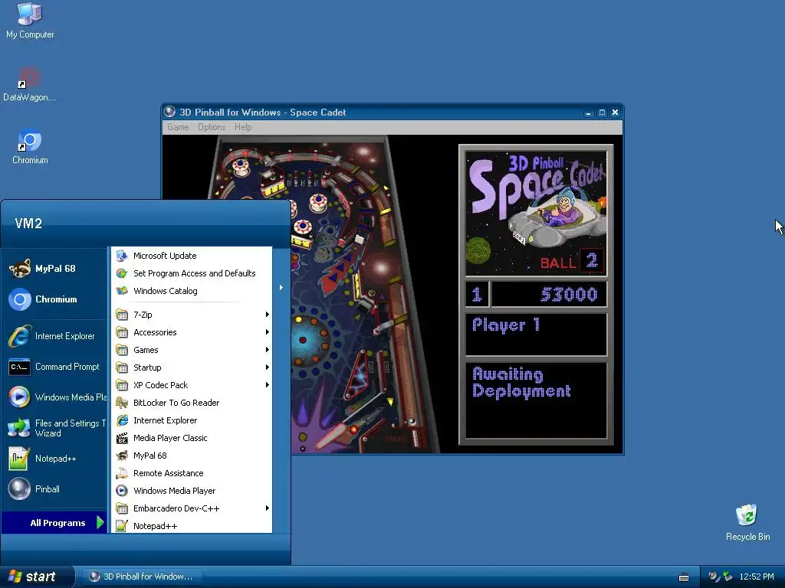The width and height of the screenshot is (785, 588).
Task: Expand the Games submenu
Action: pos(192,350)
